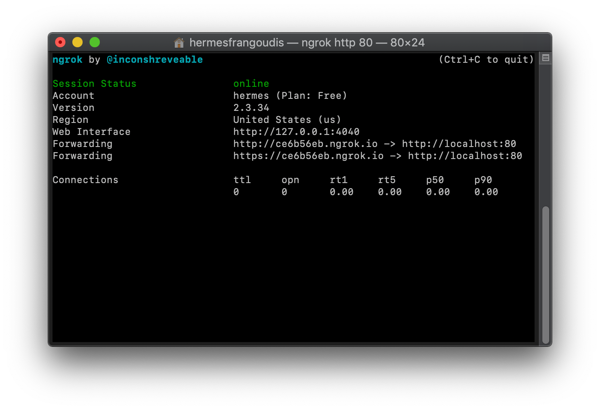Click the home folder icon in title bar
Screen dimensions: 600x410
tap(179, 43)
